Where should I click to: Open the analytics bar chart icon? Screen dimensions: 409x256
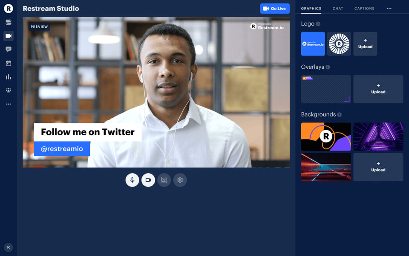click(9, 77)
